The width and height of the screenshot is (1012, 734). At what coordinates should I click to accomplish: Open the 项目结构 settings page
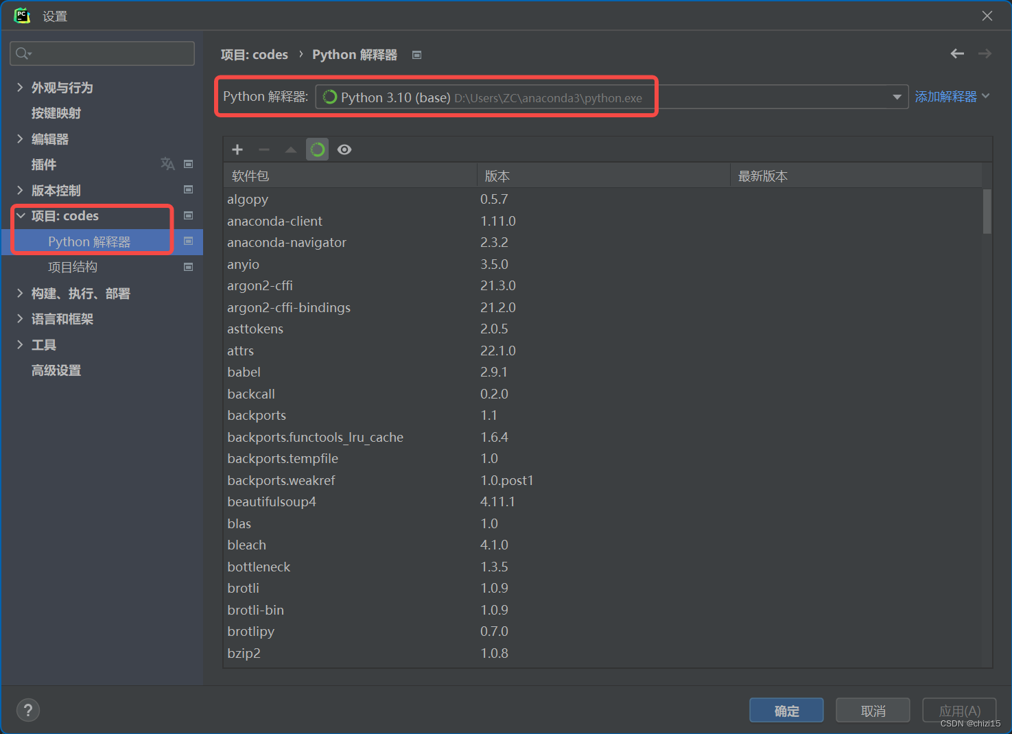click(x=73, y=267)
